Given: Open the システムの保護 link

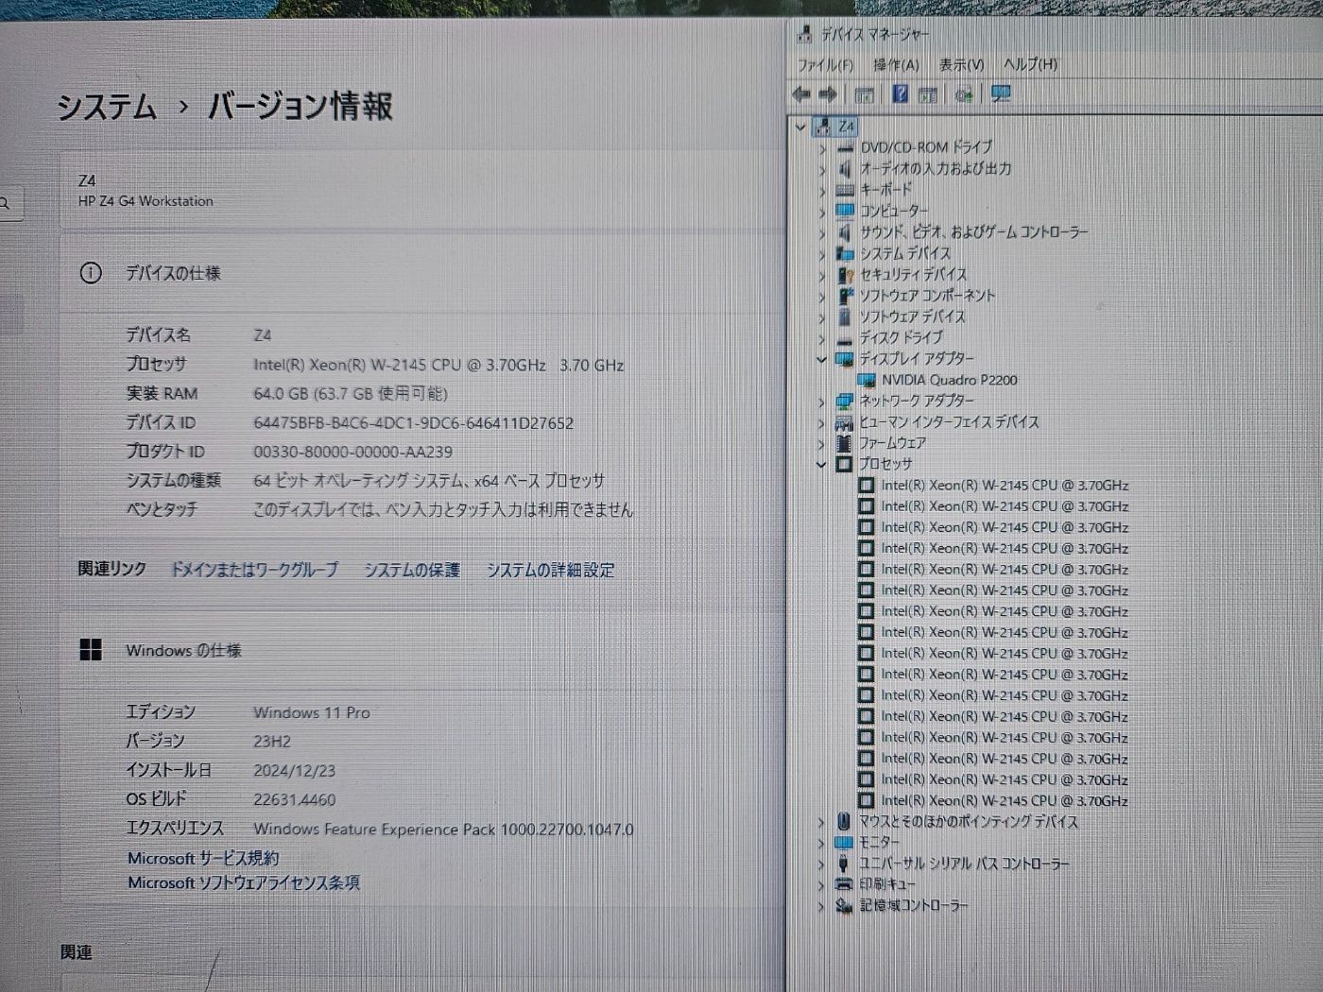Looking at the screenshot, I should (412, 570).
